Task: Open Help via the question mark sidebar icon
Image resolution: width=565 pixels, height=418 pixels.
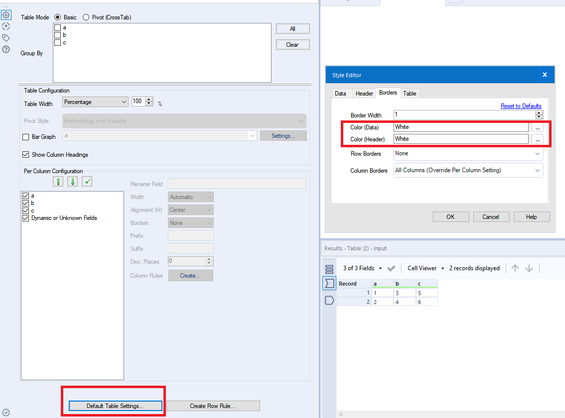Action: 6,49
